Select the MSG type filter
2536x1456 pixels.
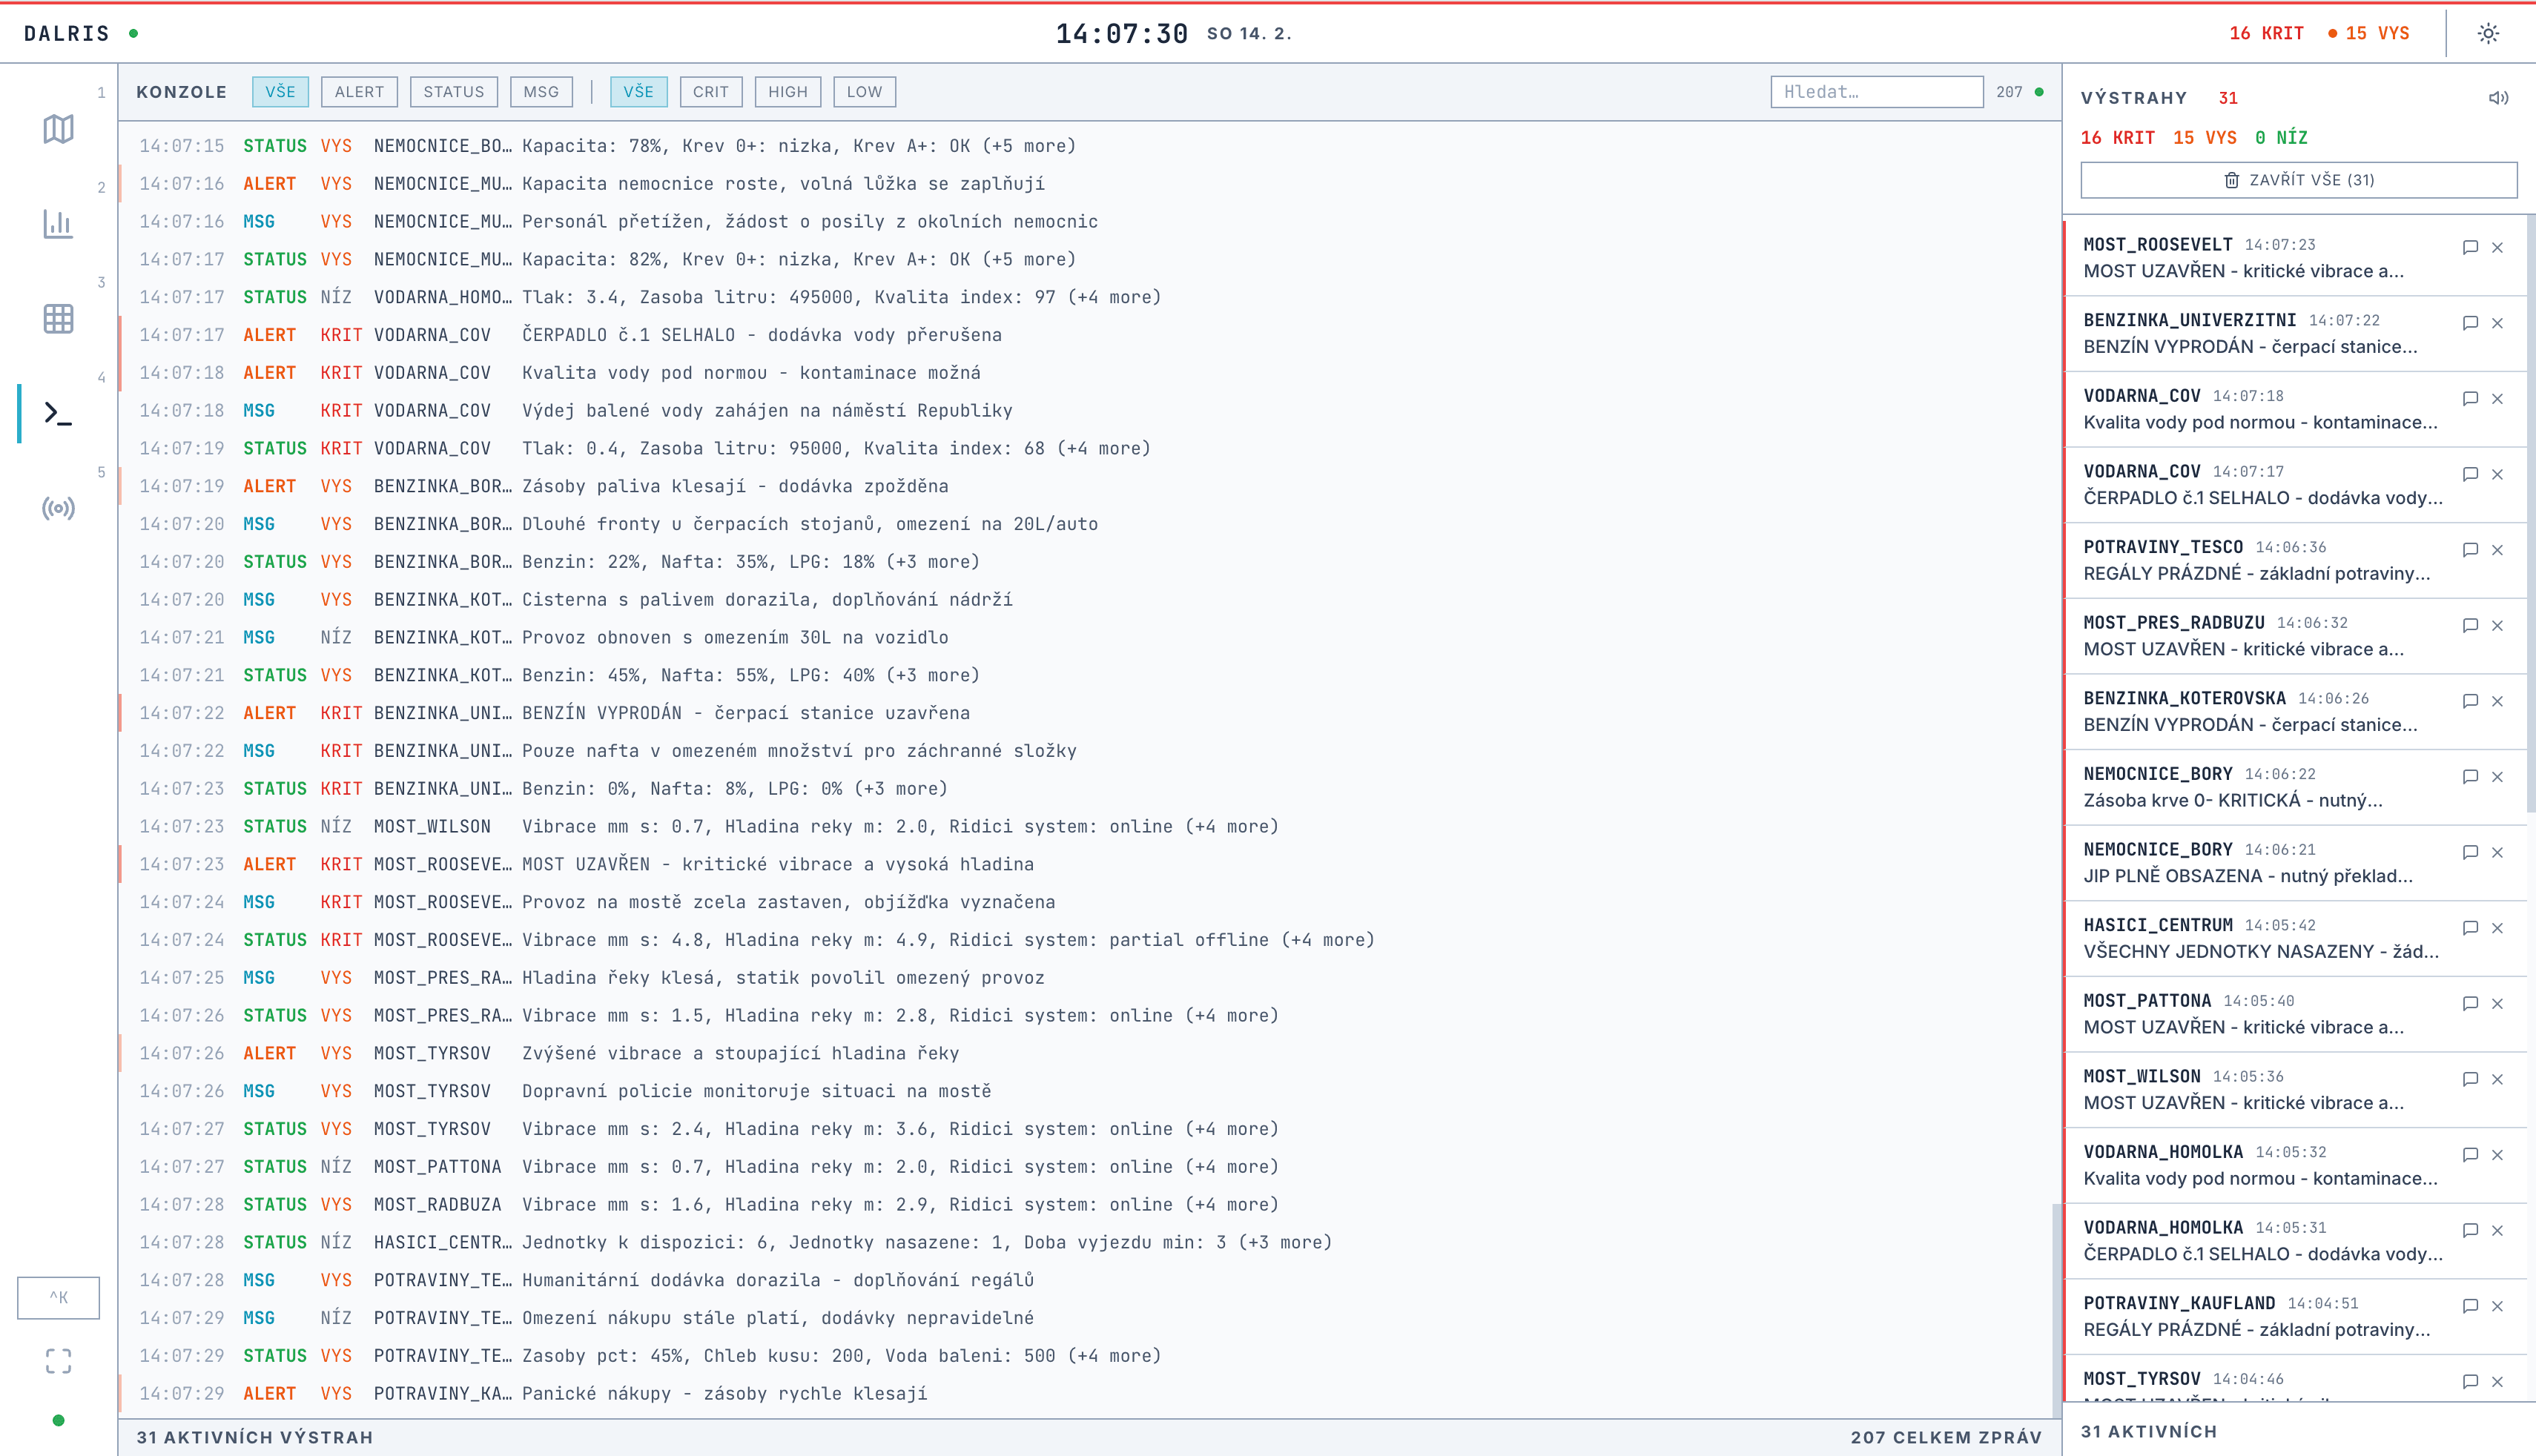(541, 92)
